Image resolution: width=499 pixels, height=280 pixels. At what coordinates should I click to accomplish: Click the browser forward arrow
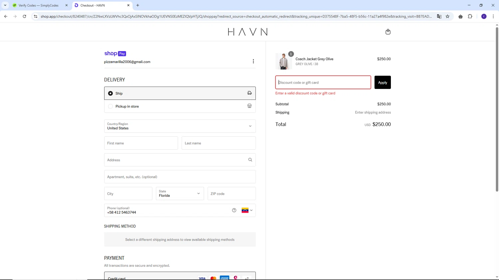[15, 16]
